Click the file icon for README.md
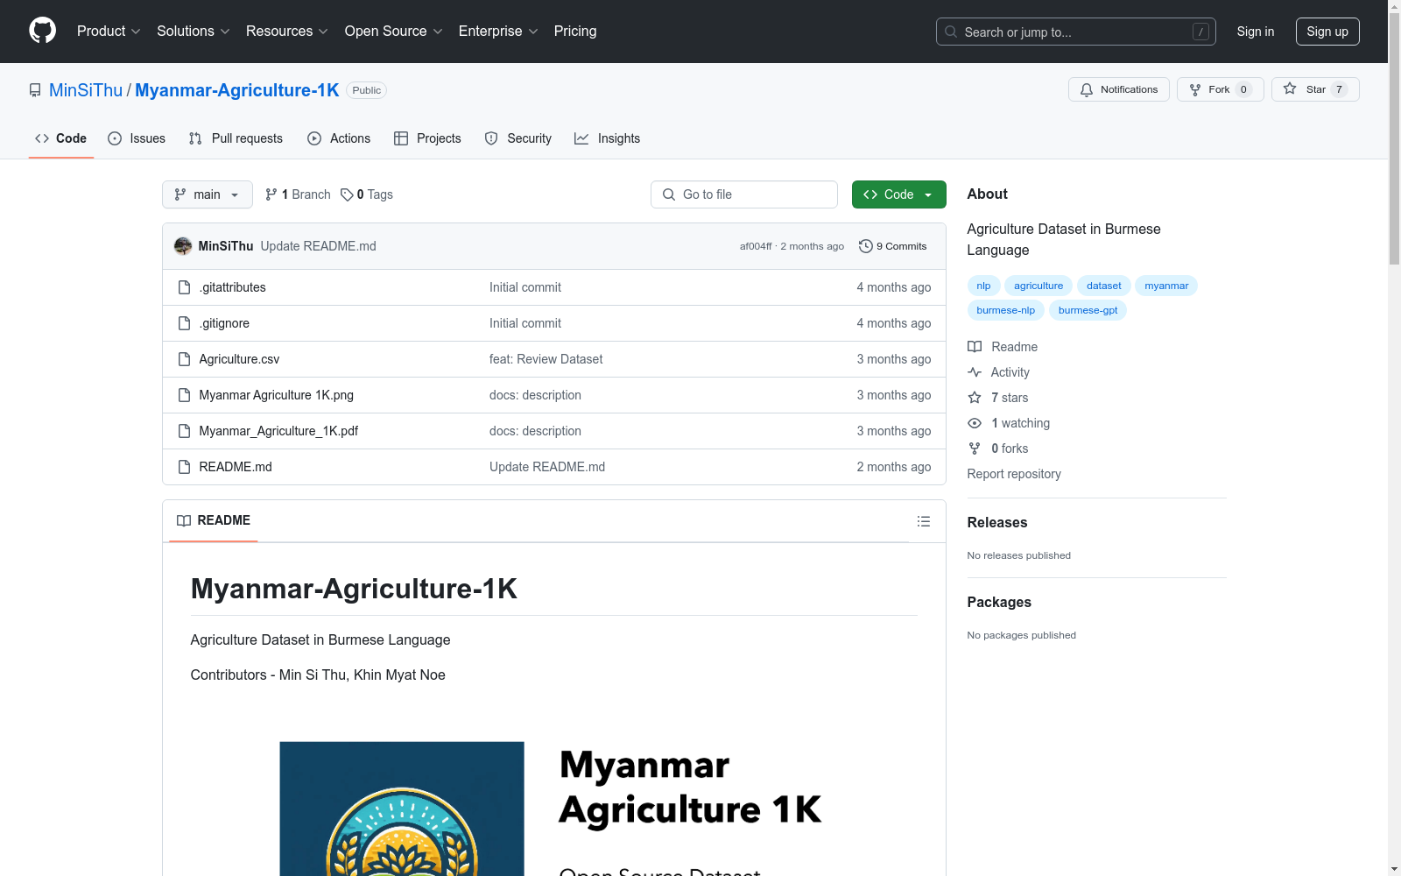The height and width of the screenshot is (876, 1401). click(x=184, y=467)
